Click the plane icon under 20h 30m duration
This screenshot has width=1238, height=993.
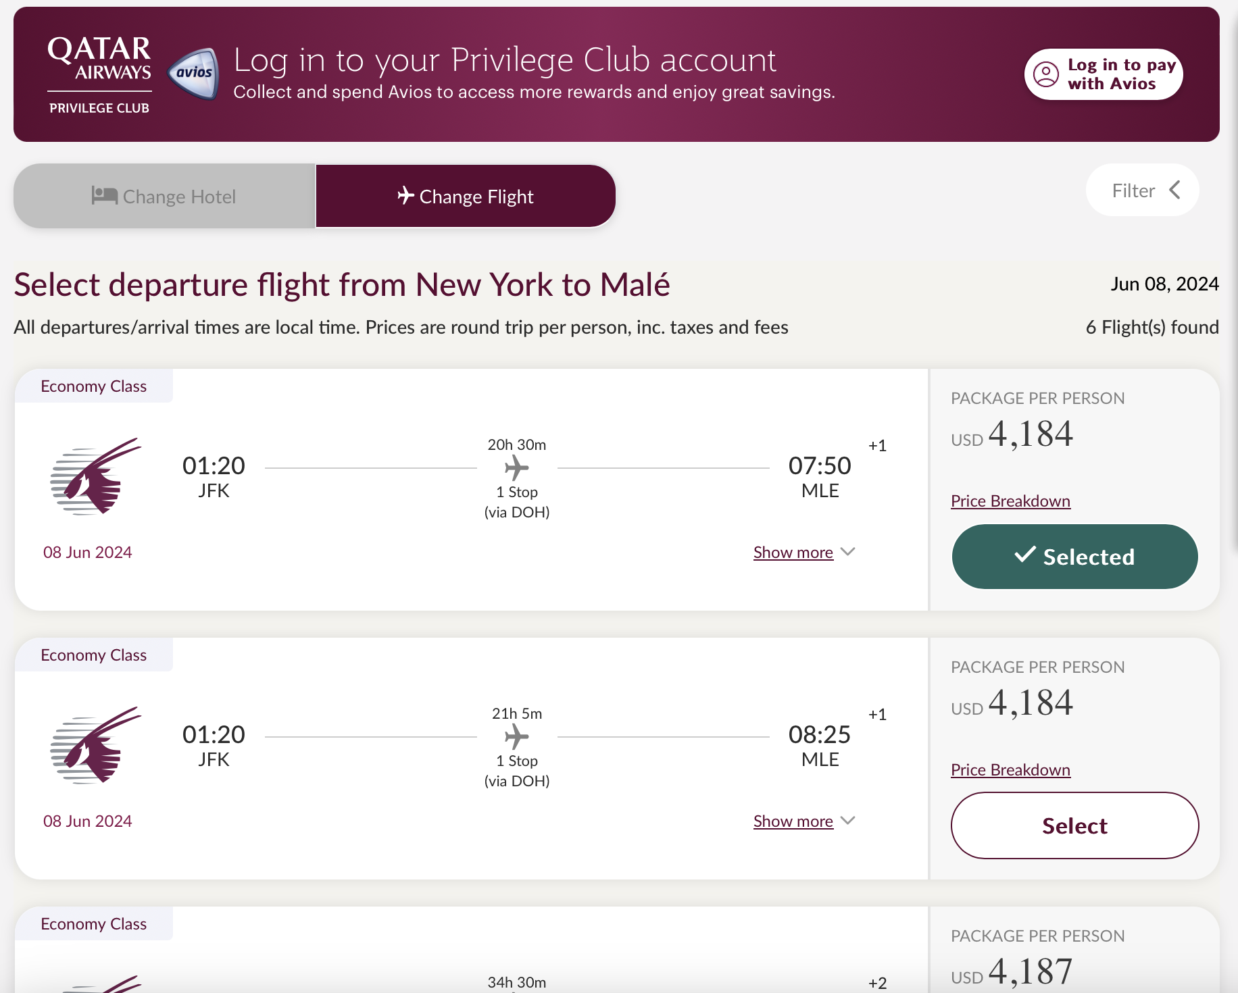(517, 467)
